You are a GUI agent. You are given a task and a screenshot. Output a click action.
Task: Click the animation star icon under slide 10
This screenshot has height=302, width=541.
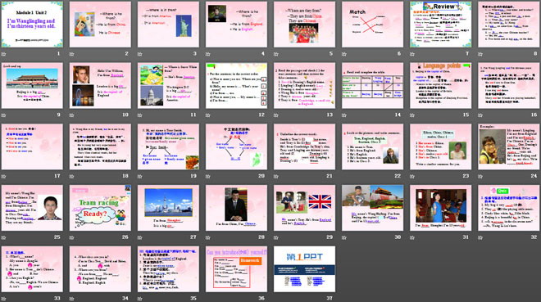pos(72,115)
